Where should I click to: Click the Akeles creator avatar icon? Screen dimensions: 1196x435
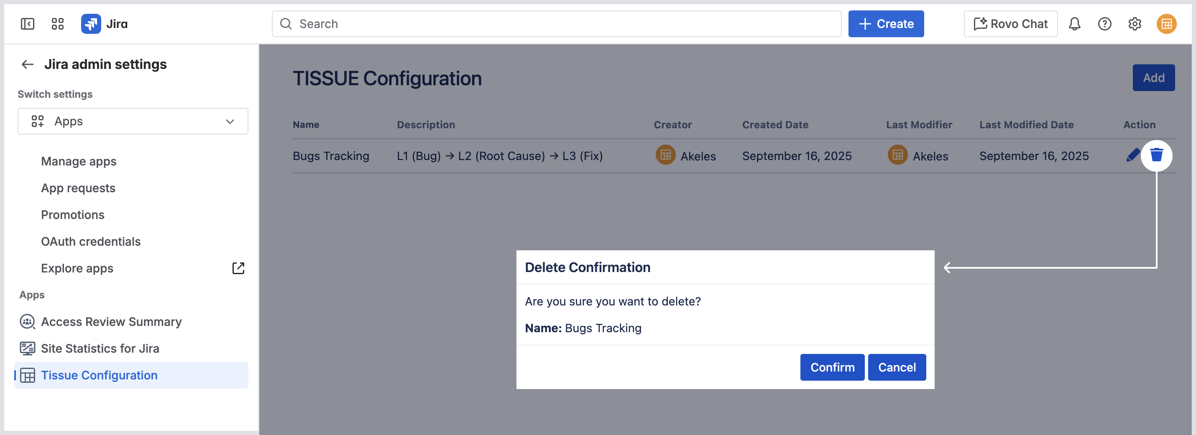tap(665, 155)
